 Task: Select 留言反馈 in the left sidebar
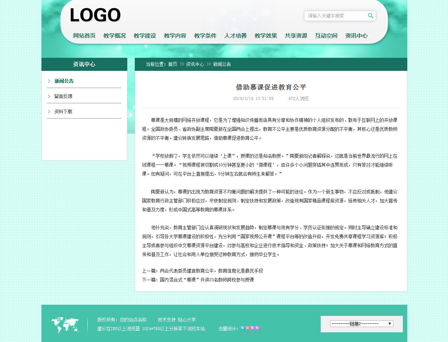[x=63, y=96]
